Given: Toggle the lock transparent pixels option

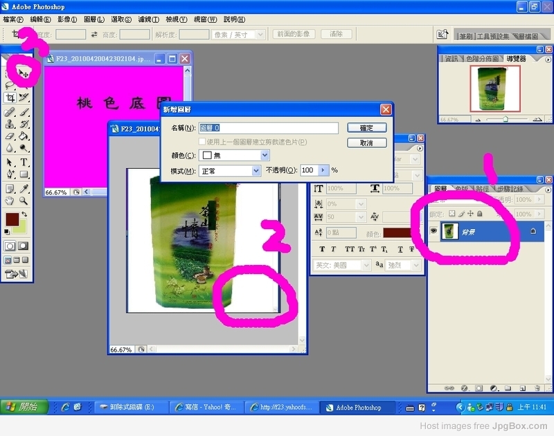Looking at the screenshot, I should click(x=452, y=215).
